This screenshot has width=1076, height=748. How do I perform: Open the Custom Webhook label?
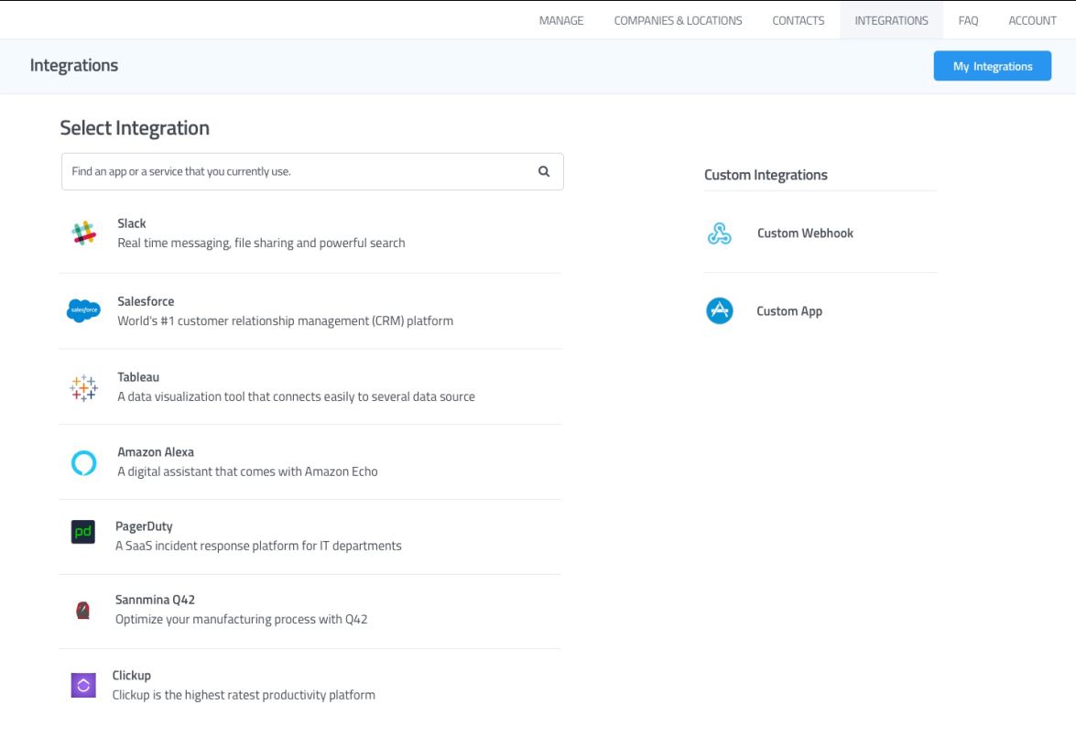pyautogui.click(x=805, y=233)
